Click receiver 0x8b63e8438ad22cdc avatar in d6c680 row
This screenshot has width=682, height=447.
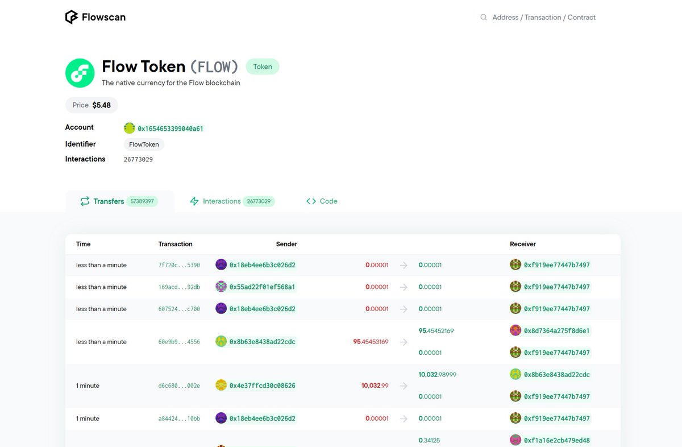(515, 374)
